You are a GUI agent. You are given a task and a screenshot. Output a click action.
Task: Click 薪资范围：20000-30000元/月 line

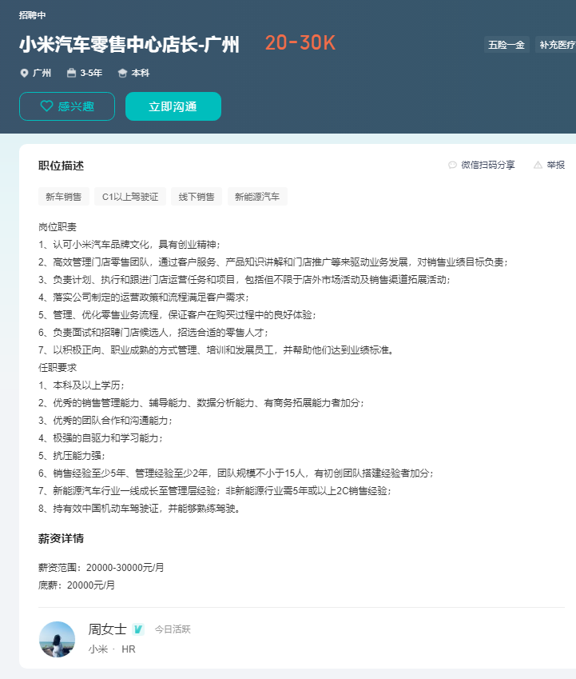[x=101, y=567]
